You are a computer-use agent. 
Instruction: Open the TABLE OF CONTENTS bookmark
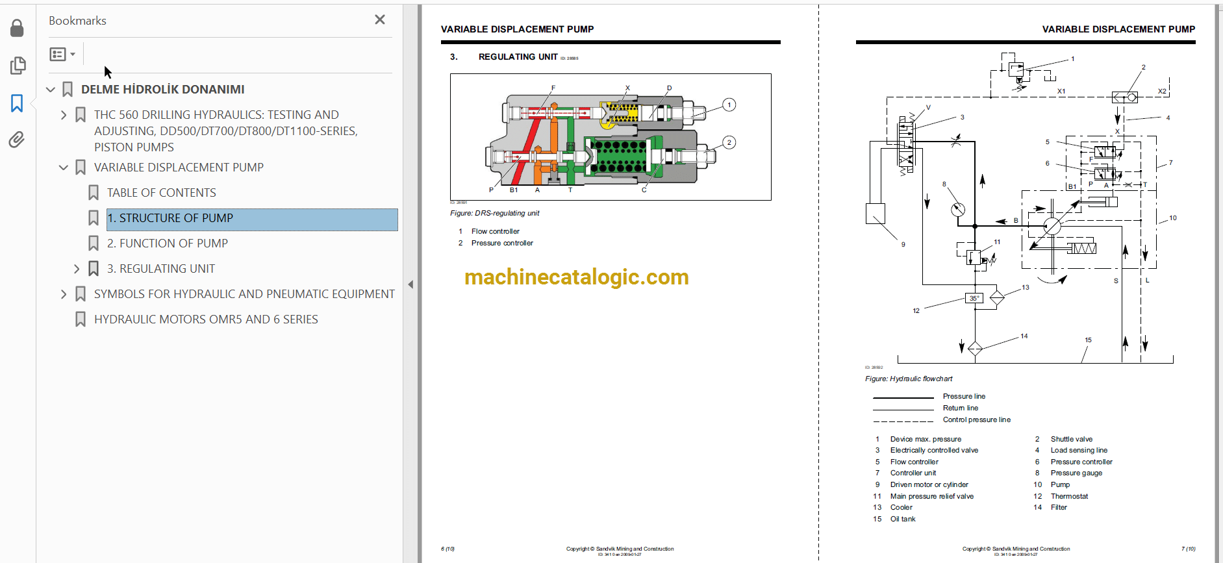pyautogui.click(x=161, y=193)
